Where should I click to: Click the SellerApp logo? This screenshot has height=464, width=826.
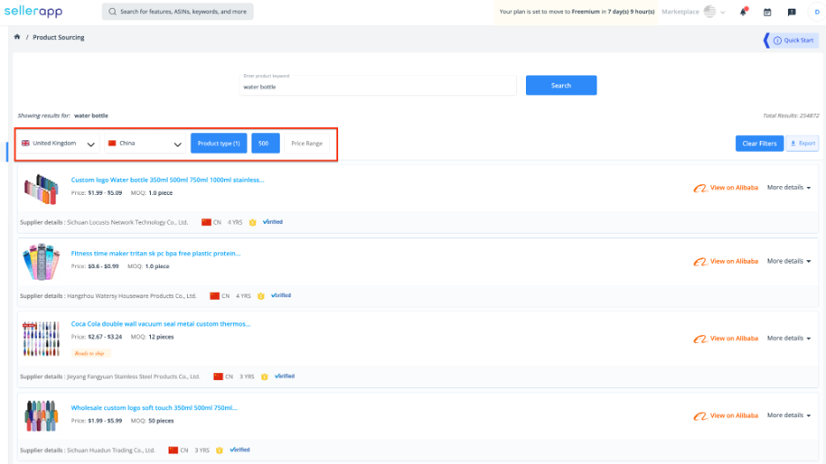(34, 11)
